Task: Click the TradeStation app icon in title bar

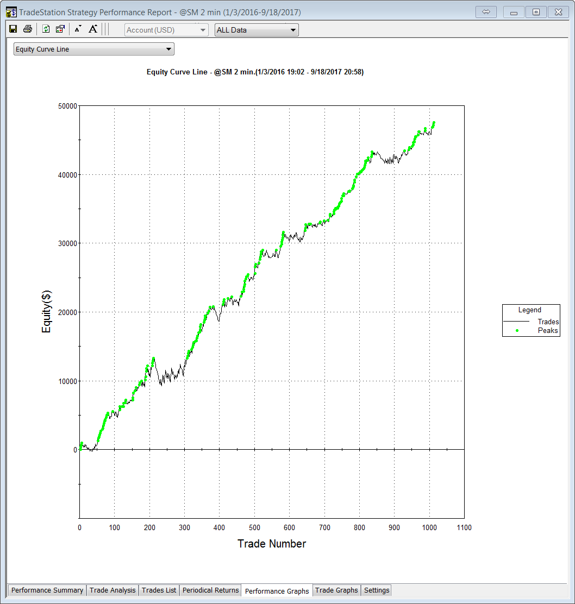Action: click(11, 12)
